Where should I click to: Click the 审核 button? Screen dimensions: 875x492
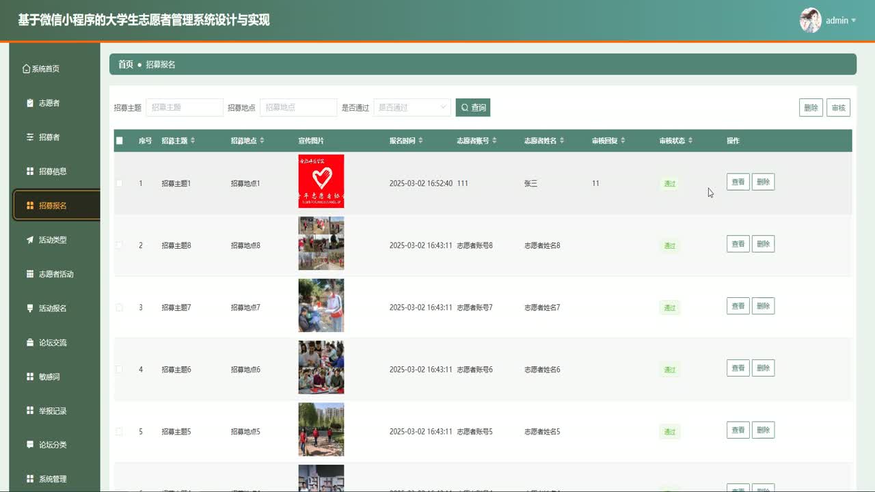click(x=838, y=107)
